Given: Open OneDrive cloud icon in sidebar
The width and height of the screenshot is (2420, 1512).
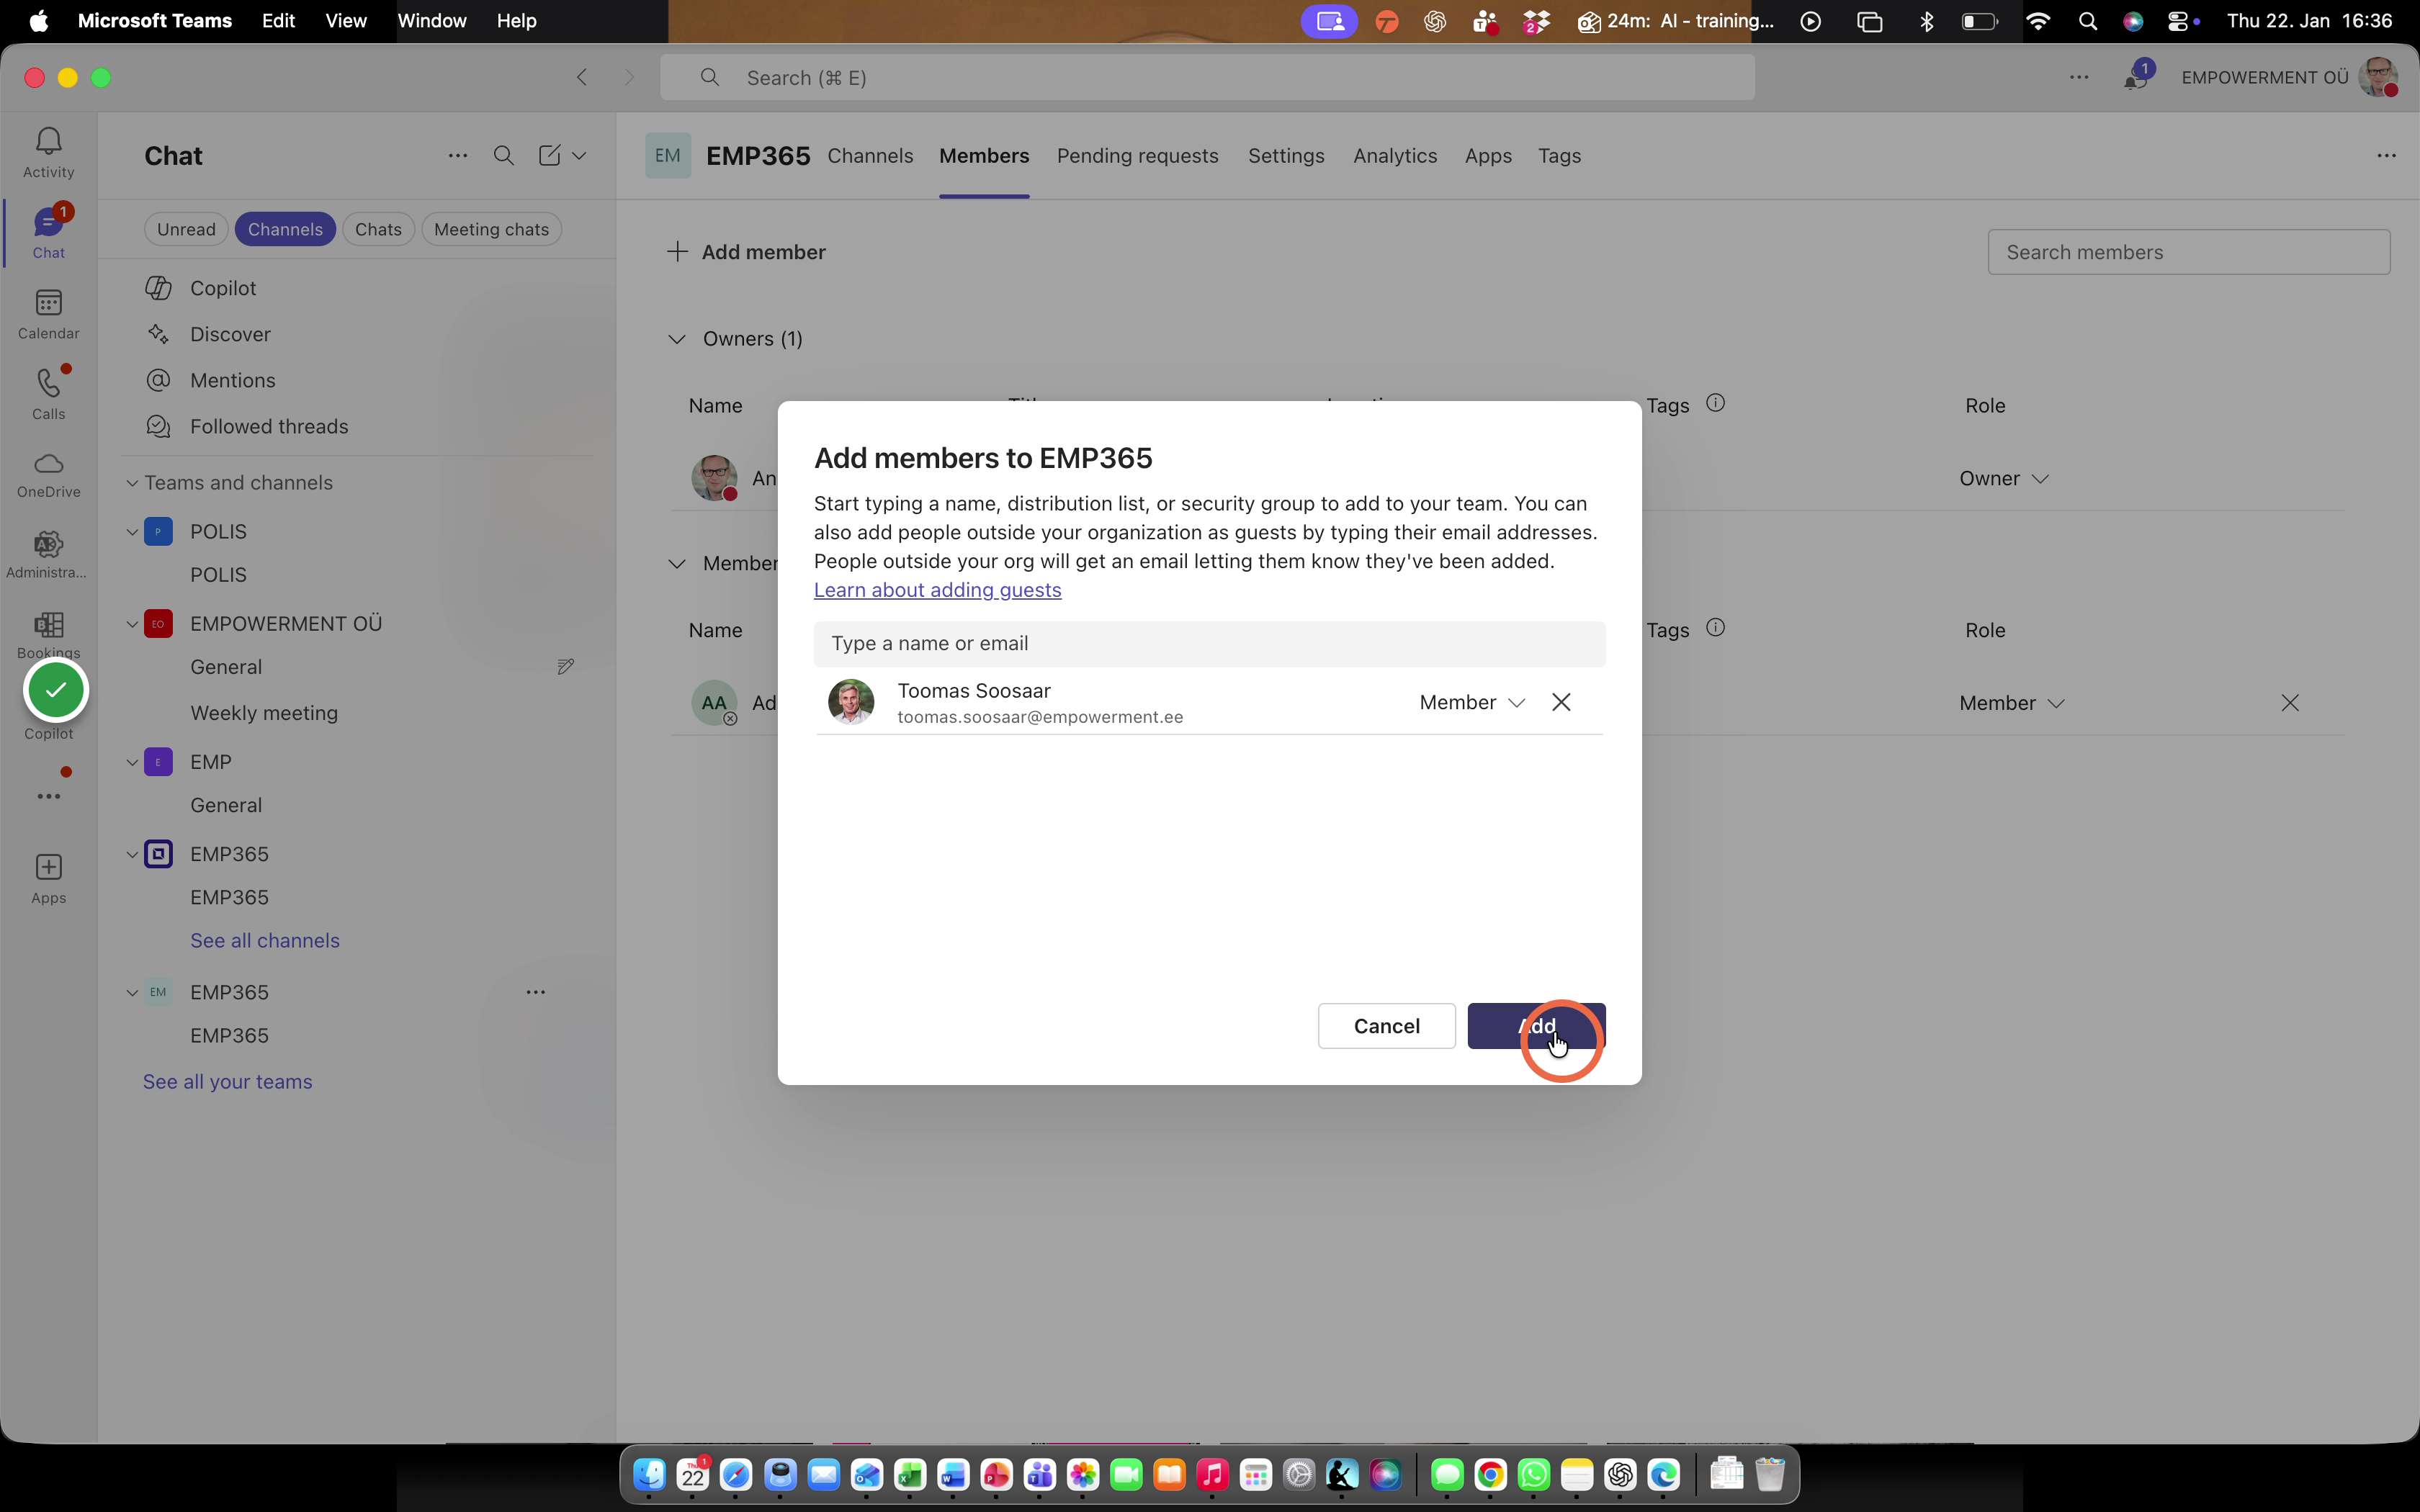Looking at the screenshot, I should click(48, 474).
